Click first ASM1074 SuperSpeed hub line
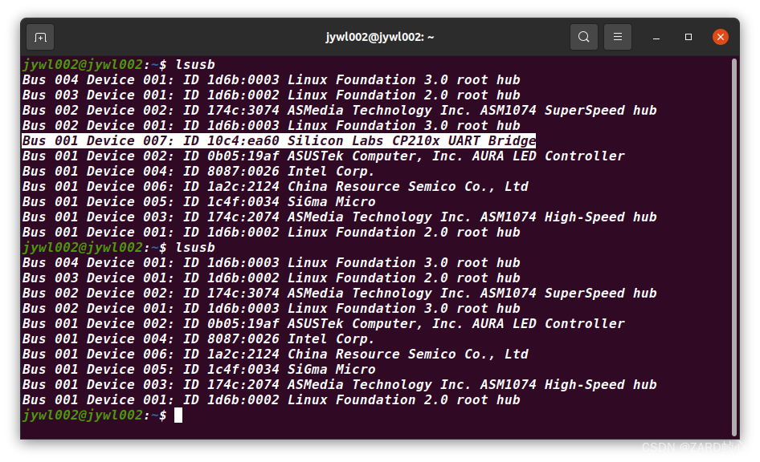Image resolution: width=760 pixels, height=462 pixels. (x=339, y=111)
